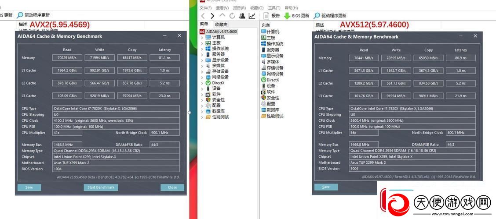Switch to the 菜单 tab
Screen dimensions: 496x219
click(x=204, y=24)
